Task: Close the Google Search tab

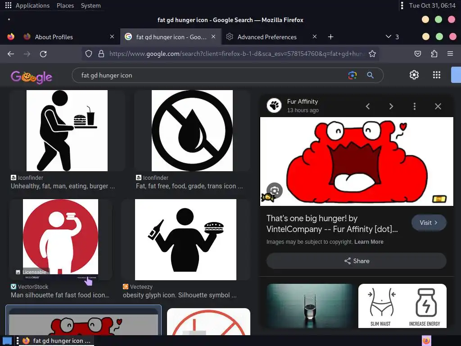Action: 213,36
